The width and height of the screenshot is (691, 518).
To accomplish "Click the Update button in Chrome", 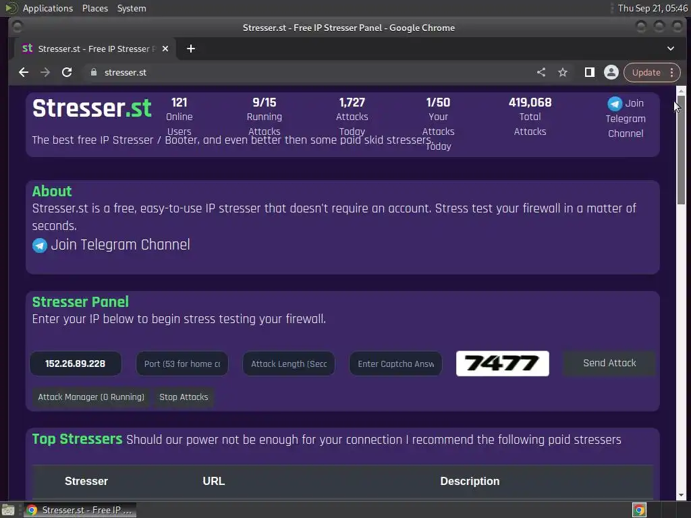I will 646,72.
